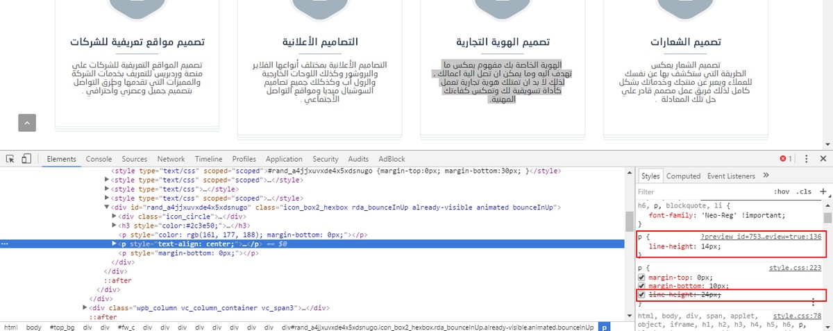This screenshot has width=833, height=331.
Task: Open the Profiles tab
Action: click(x=244, y=159)
